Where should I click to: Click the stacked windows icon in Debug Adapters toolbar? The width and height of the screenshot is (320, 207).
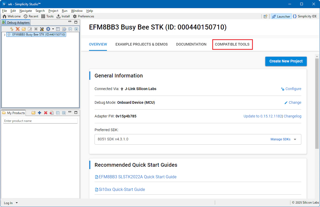click(64, 29)
